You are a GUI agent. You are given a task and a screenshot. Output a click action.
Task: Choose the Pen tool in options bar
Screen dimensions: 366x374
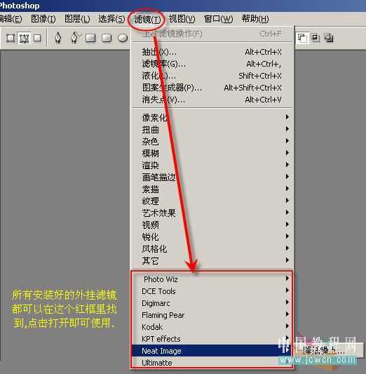click(58, 38)
